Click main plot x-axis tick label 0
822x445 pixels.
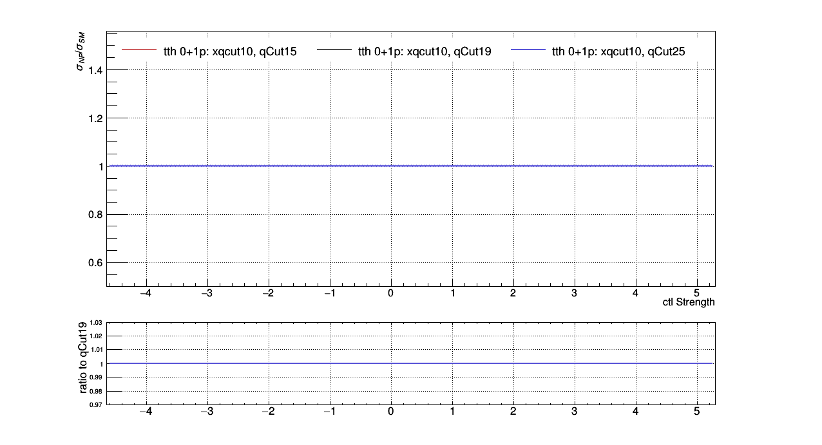391,293
